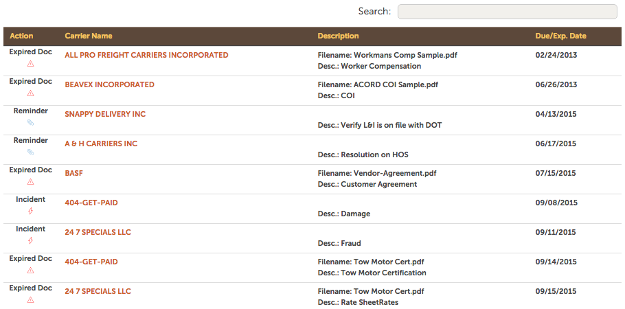Click warning icon for Tow Motor Certification row
The width and height of the screenshot is (625, 309).
click(30, 271)
